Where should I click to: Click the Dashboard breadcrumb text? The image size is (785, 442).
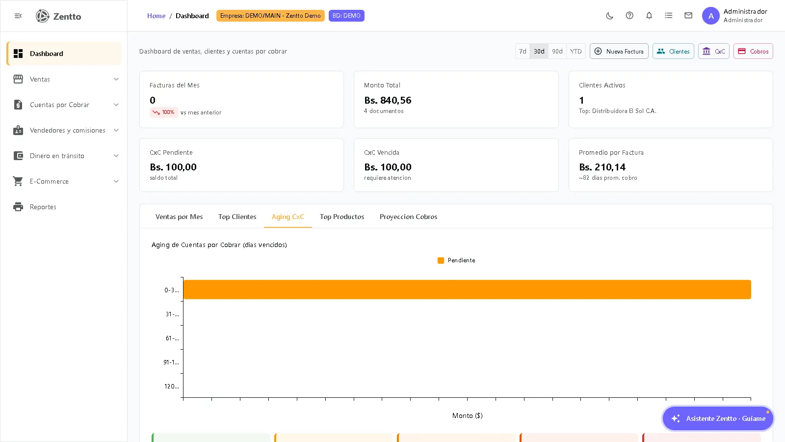(192, 16)
